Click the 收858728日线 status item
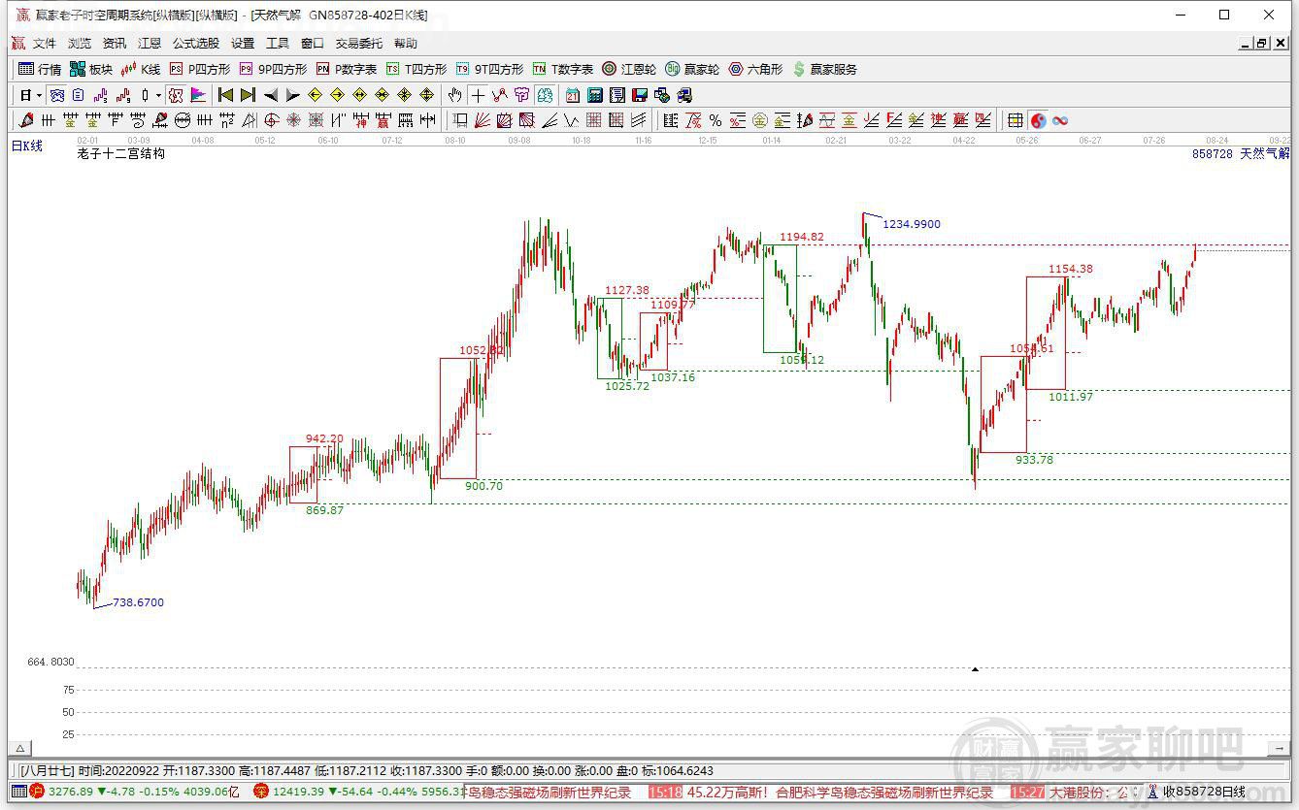 pos(1204,793)
